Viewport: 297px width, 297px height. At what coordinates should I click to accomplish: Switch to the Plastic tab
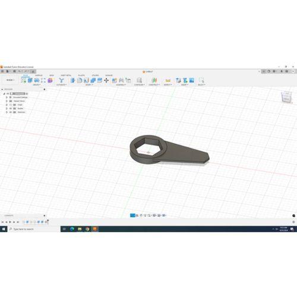pos(81,75)
